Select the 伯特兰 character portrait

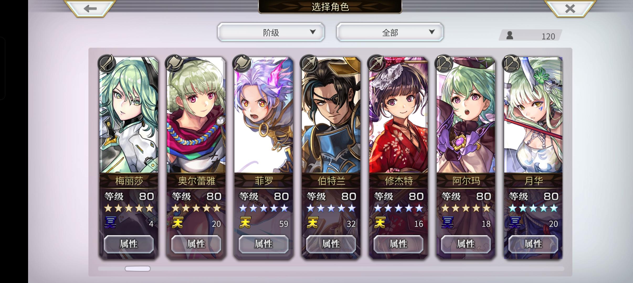click(x=331, y=115)
